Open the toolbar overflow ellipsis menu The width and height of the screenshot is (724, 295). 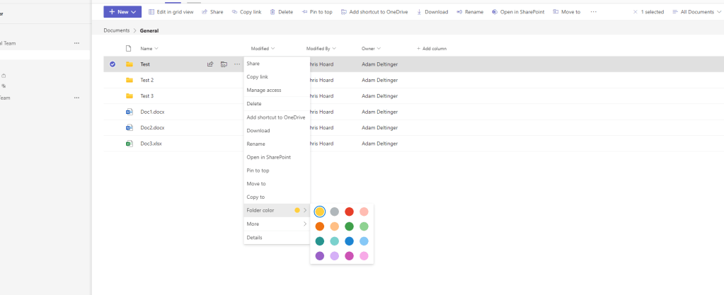[593, 12]
